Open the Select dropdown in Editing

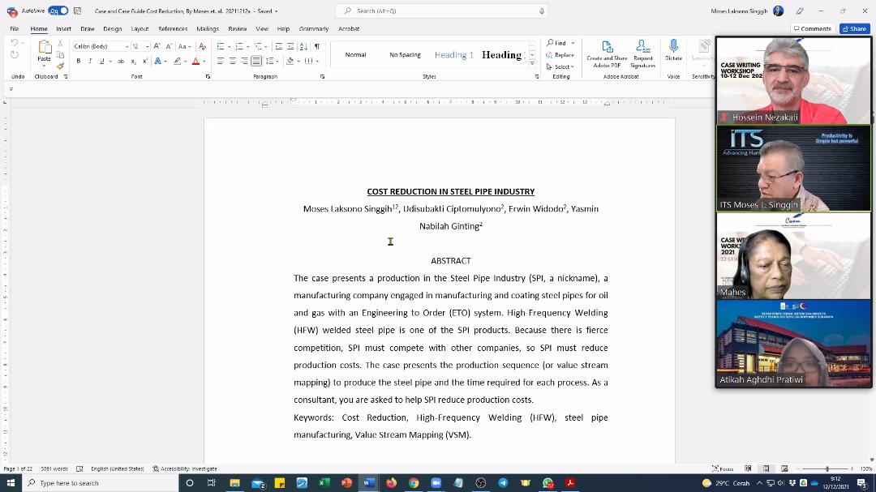pyautogui.click(x=560, y=66)
